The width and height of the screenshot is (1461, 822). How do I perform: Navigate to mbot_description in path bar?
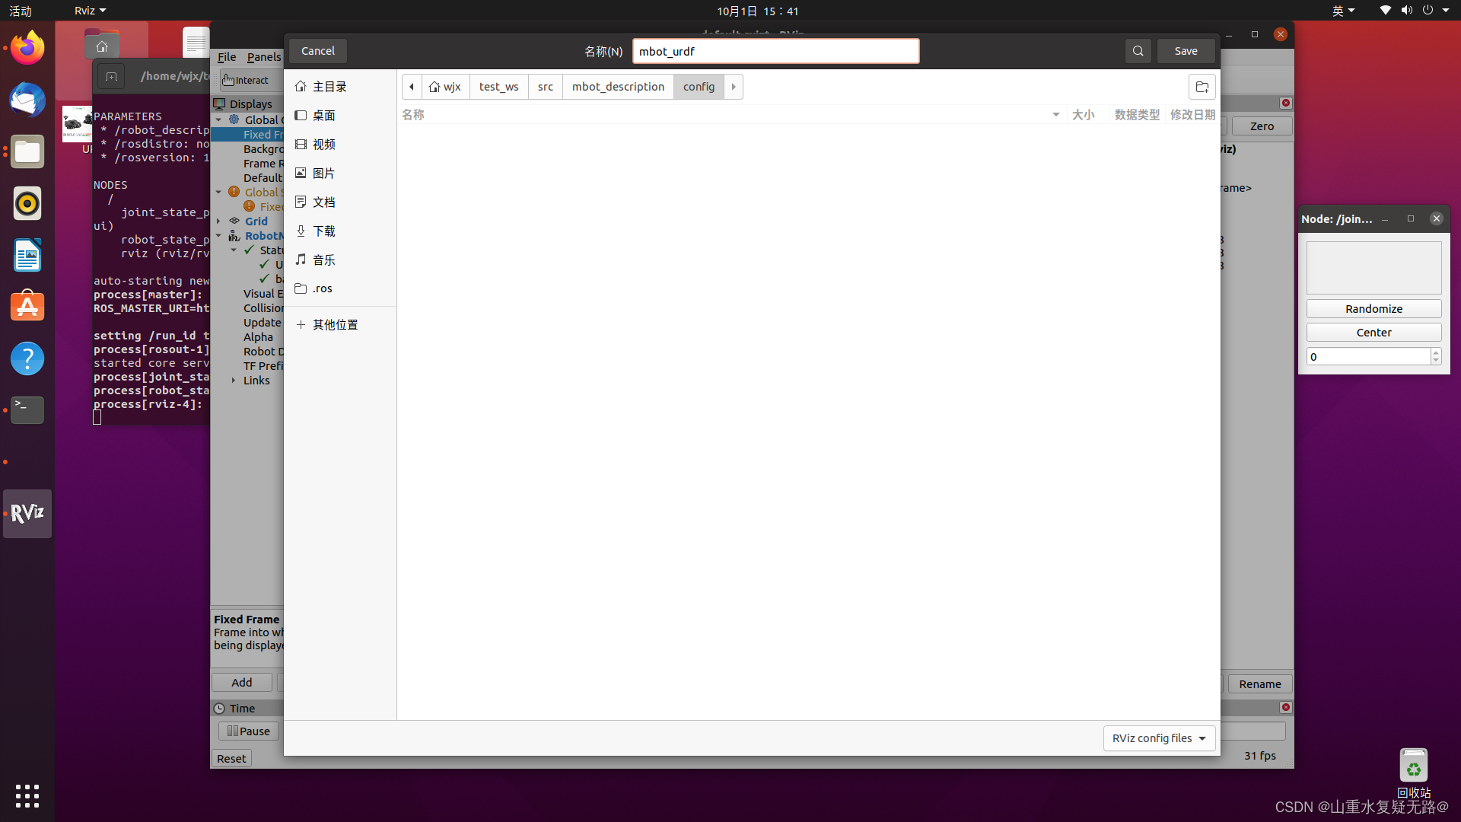[618, 87]
